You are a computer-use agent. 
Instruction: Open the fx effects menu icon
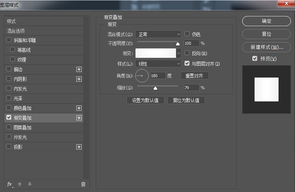click(10, 184)
